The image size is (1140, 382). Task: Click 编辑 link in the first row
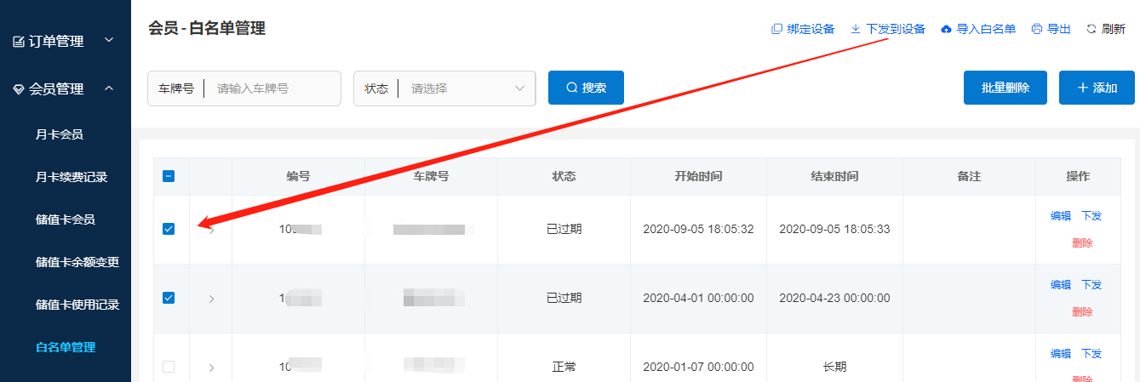coord(1060,216)
